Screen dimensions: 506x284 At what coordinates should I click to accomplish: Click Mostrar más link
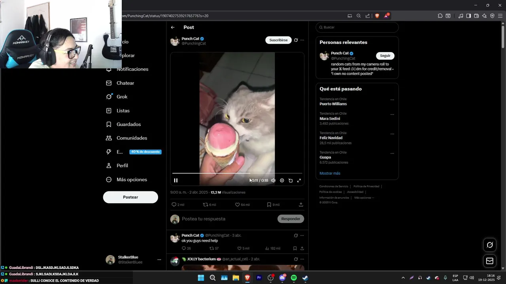point(330,173)
